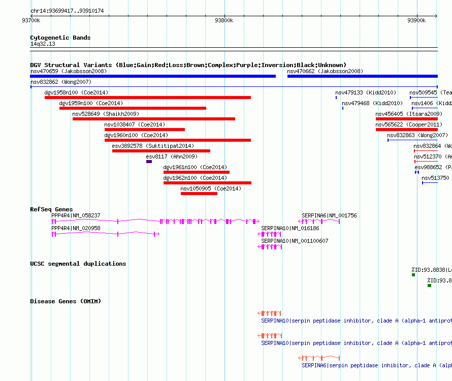The image size is (452, 381).
Task: Click the lower green %ID:93.8 segmental duplication box
Action: point(429,285)
